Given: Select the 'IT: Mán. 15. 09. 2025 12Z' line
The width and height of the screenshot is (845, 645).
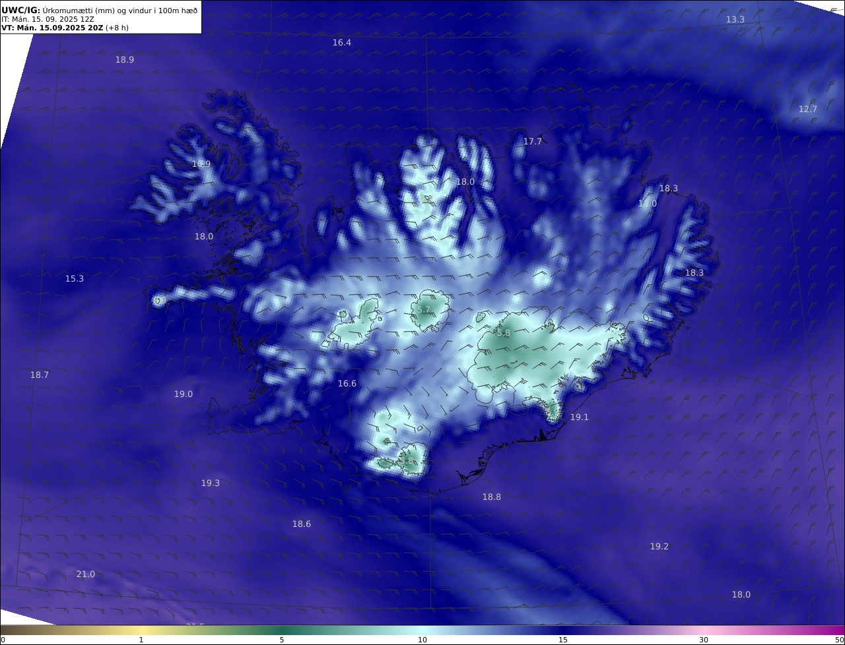Looking at the screenshot, I should pos(48,19).
